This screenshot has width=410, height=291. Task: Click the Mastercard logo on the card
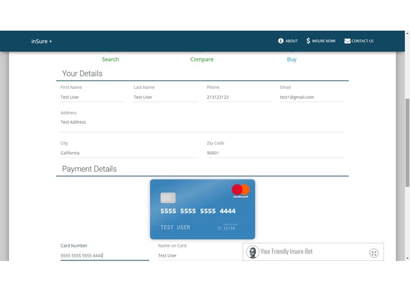tap(241, 191)
